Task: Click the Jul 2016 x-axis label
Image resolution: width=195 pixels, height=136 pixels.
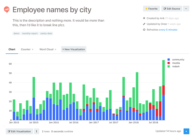Action: click(74, 122)
